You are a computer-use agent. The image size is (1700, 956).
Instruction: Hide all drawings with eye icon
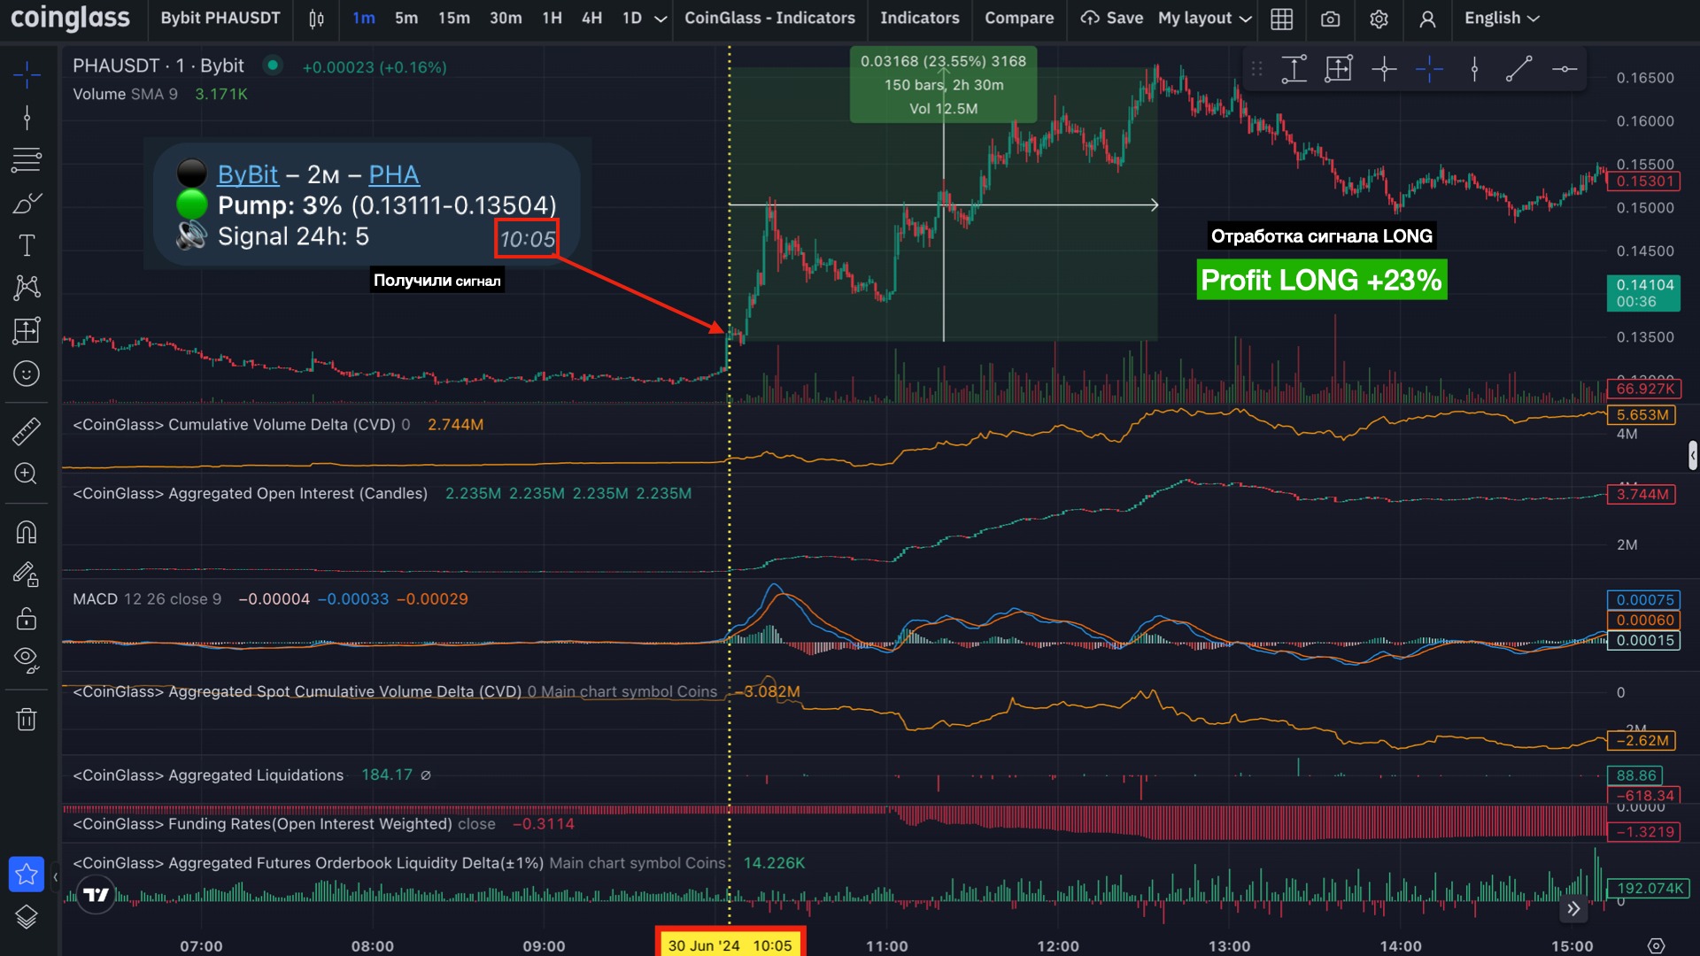(27, 659)
